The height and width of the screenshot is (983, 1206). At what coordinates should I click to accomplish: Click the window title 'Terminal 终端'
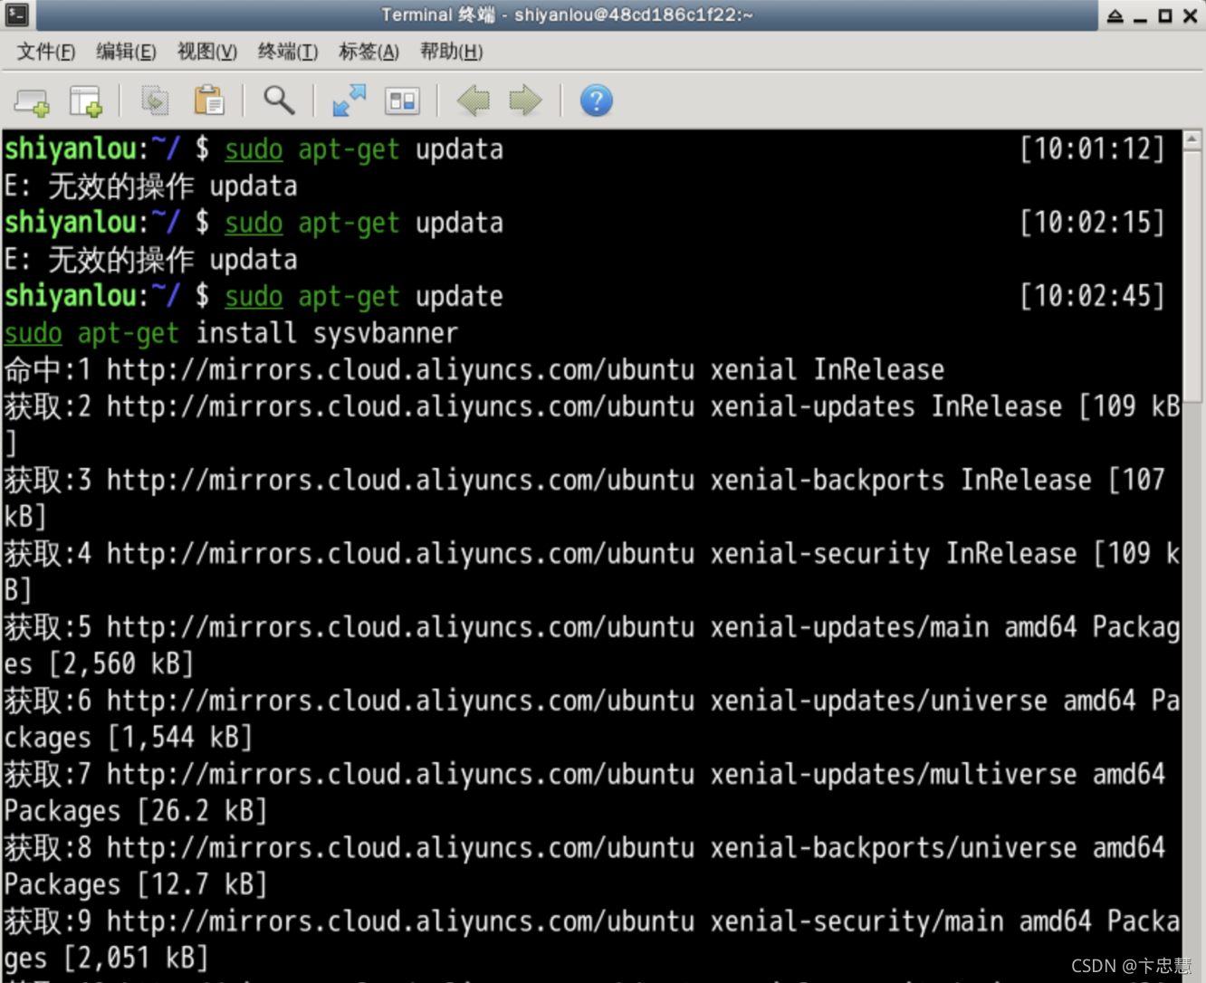click(438, 14)
